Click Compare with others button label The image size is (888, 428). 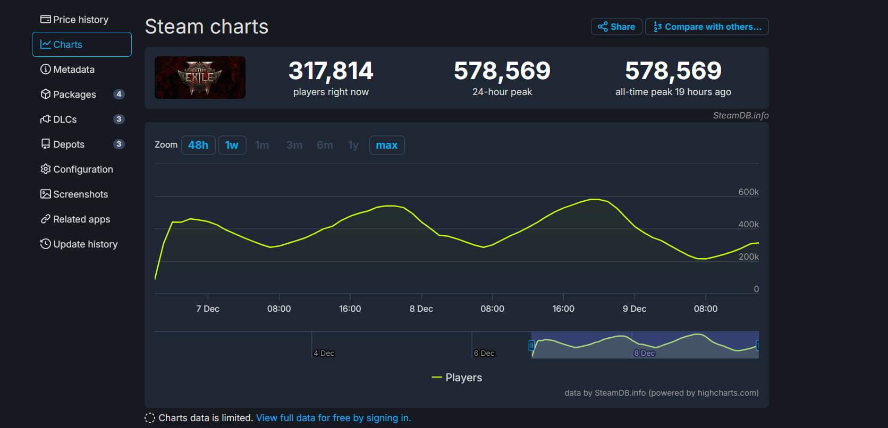pyautogui.click(x=713, y=27)
